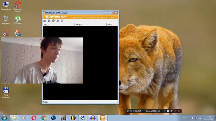Sort list by BPM column header
216x121 pixels.
pos(111,25)
